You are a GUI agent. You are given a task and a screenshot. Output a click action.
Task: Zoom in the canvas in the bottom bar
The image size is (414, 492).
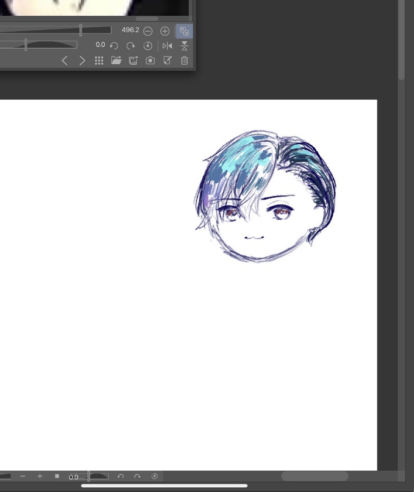[40, 476]
